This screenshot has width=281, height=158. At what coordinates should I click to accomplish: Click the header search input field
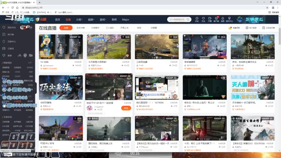tap(177, 19)
